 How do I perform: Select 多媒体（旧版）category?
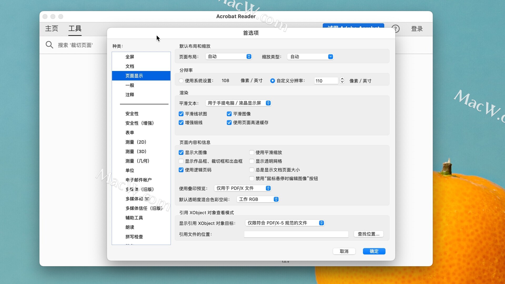coord(141,189)
